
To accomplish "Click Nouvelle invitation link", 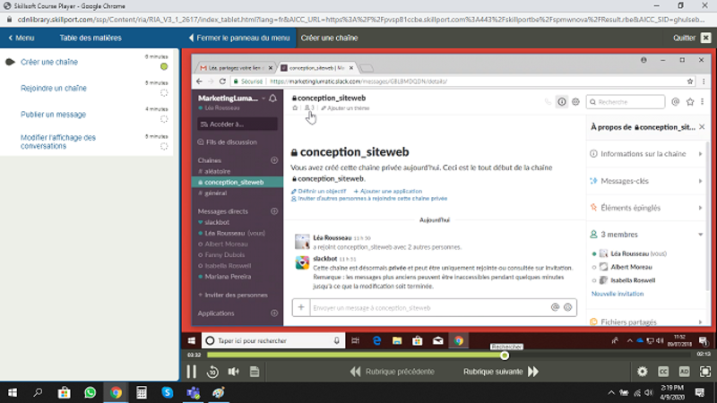I will pyautogui.click(x=618, y=294).
